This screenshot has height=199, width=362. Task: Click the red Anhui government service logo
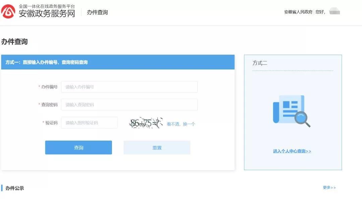(8, 12)
